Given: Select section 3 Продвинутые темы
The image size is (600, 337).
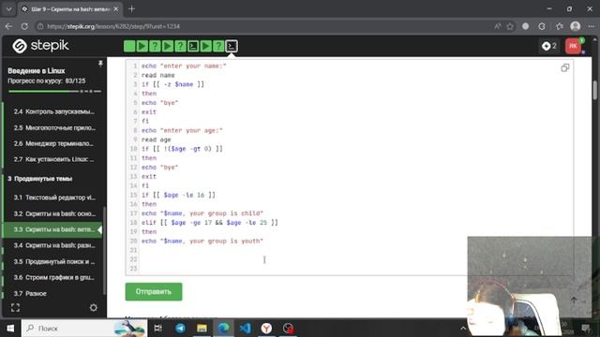Looking at the screenshot, I should [x=40, y=179].
